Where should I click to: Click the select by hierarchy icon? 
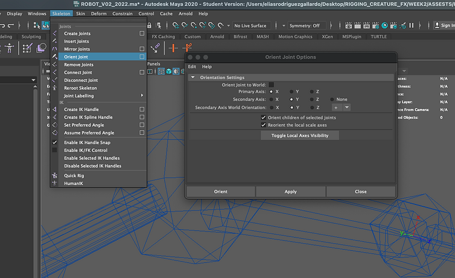click(37, 25)
